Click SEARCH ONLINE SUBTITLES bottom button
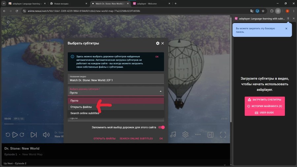This screenshot has height=167, width=297. pos(136,138)
